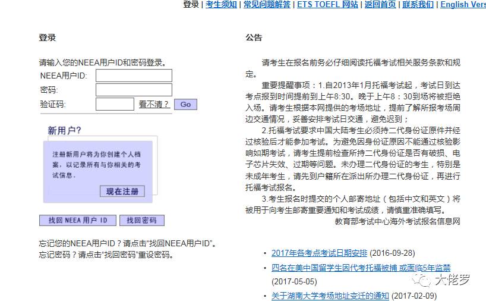Open the 常见问题解答 top menu link
This screenshot has height=301, width=486.
coord(267,4)
